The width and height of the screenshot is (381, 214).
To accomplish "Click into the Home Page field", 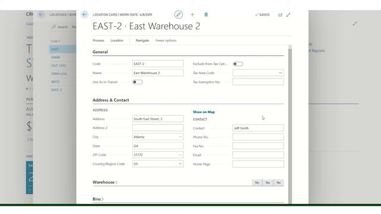I will tap(258, 164).
